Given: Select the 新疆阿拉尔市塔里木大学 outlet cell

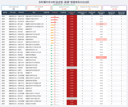Looking at the screenshot, I should tap(33, 42).
